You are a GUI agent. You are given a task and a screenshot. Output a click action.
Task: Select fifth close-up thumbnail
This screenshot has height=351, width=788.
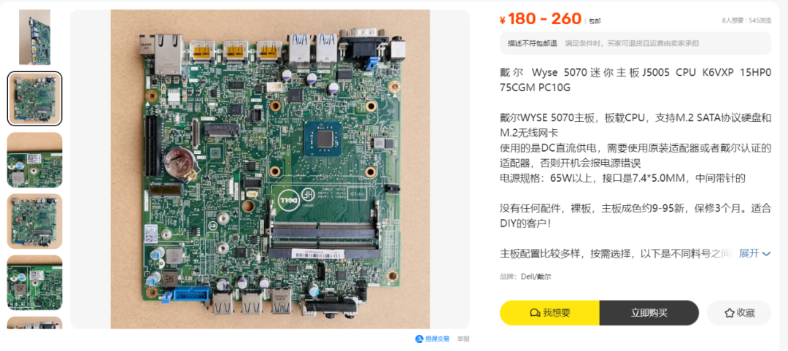[35, 282]
